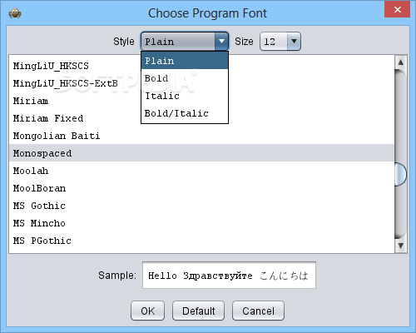
Task: Confirm with the OK button
Action: tap(147, 311)
